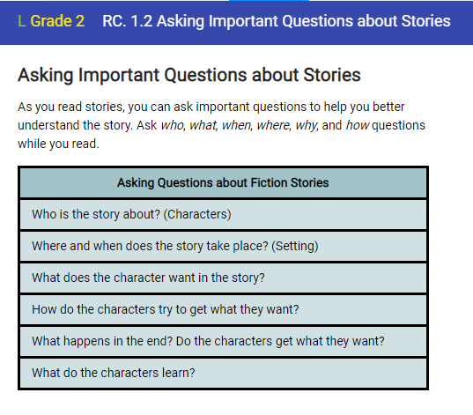473x415 pixels.
Task: Click the word Setting in parentheses
Action: pyautogui.click(x=295, y=246)
